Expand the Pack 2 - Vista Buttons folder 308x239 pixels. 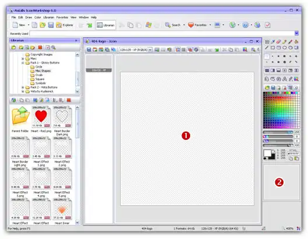tap(23, 87)
